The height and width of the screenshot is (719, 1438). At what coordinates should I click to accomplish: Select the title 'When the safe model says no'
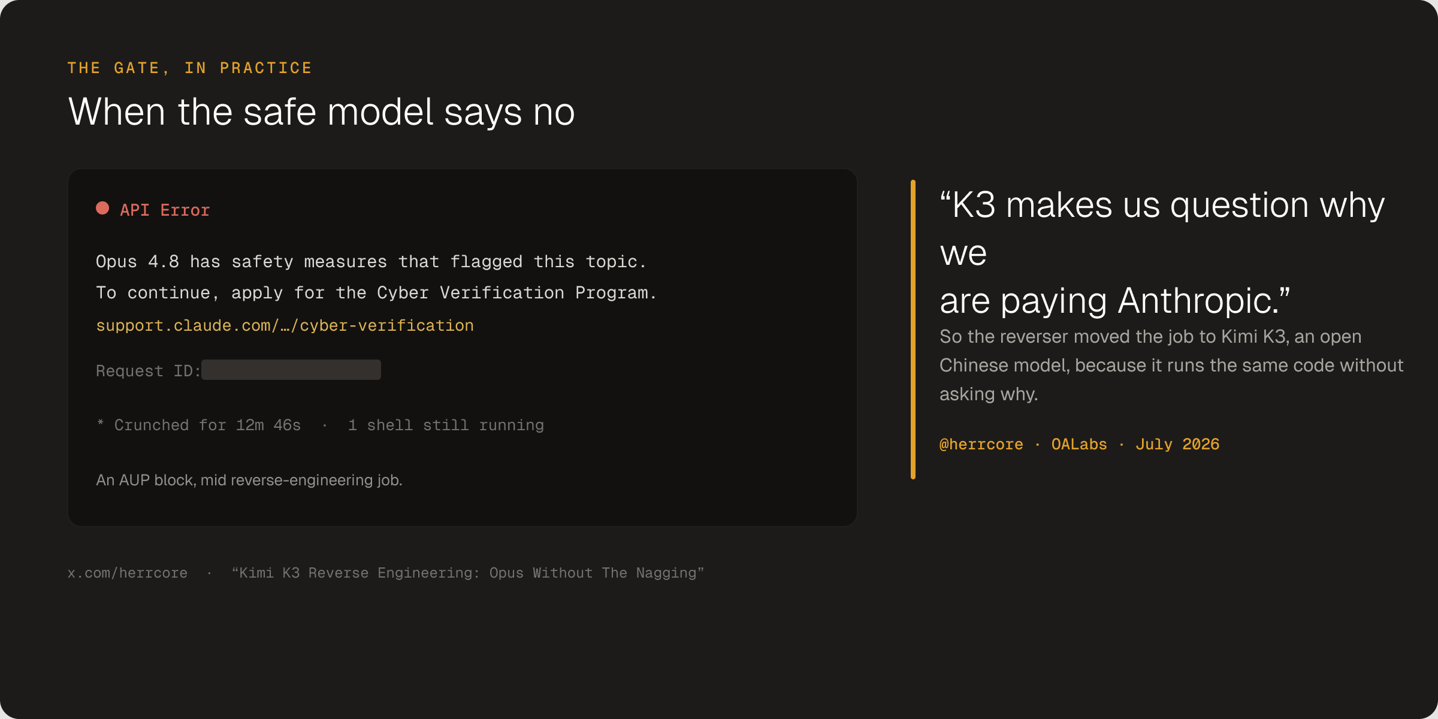click(322, 112)
